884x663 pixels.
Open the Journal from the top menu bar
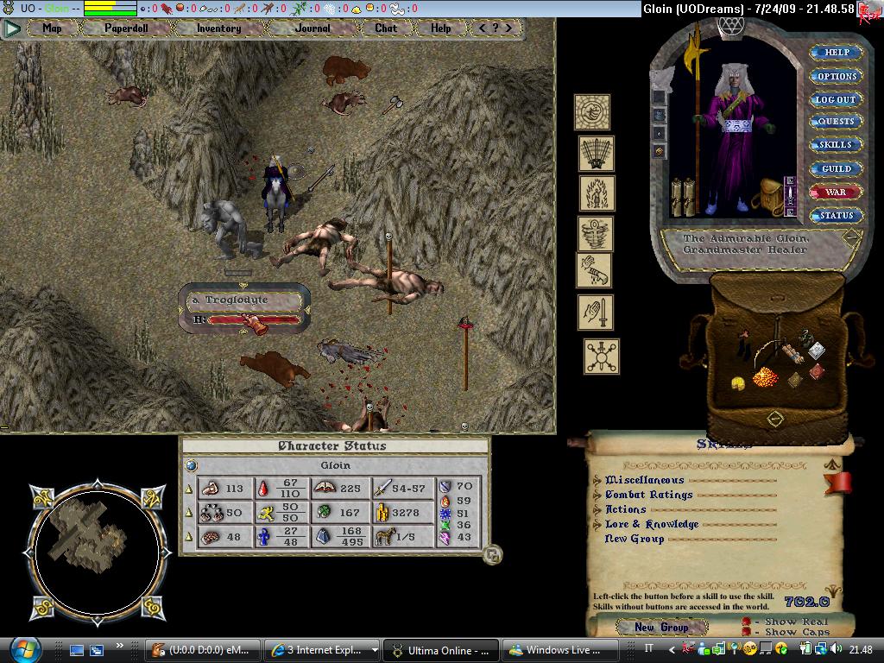pyautogui.click(x=312, y=28)
